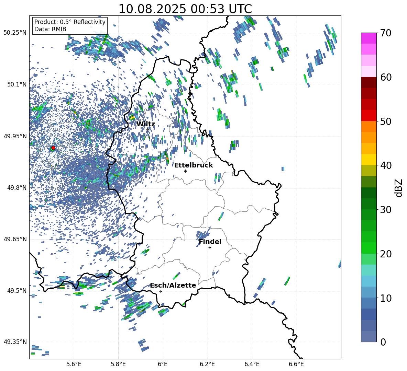407x371 pixels.
Task: Click the Wiltz city label
Action: pyautogui.click(x=146, y=124)
